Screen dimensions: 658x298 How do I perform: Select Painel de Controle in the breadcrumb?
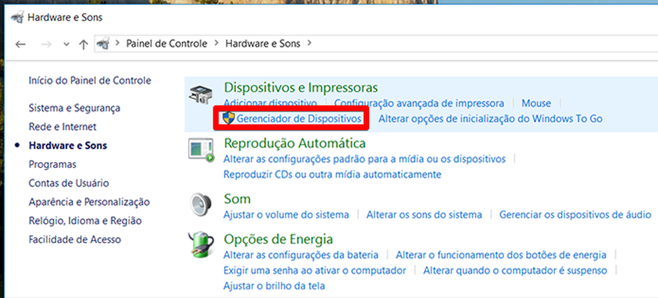[x=167, y=44]
